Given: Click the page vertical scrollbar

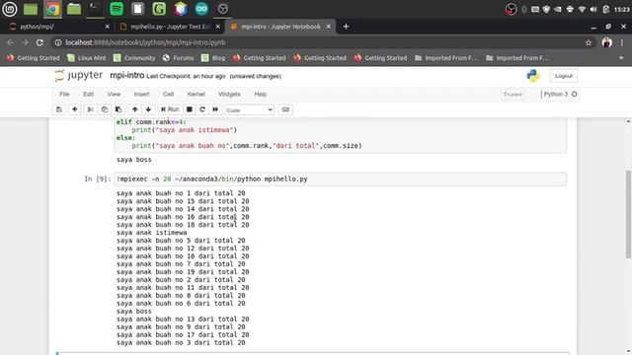Looking at the screenshot, I should 628,215.
